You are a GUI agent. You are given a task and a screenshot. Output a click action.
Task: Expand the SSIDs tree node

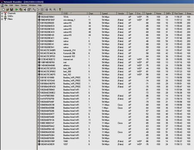(2, 16)
